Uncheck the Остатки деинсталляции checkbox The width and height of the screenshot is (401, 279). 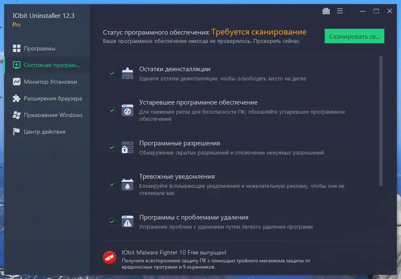click(x=112, y=73)
